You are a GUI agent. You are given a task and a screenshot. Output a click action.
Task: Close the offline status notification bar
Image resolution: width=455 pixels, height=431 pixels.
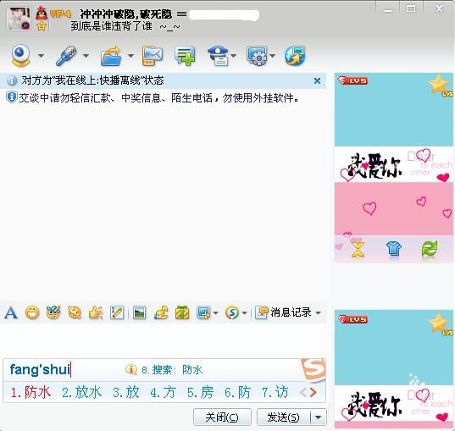tap(317, 80)
